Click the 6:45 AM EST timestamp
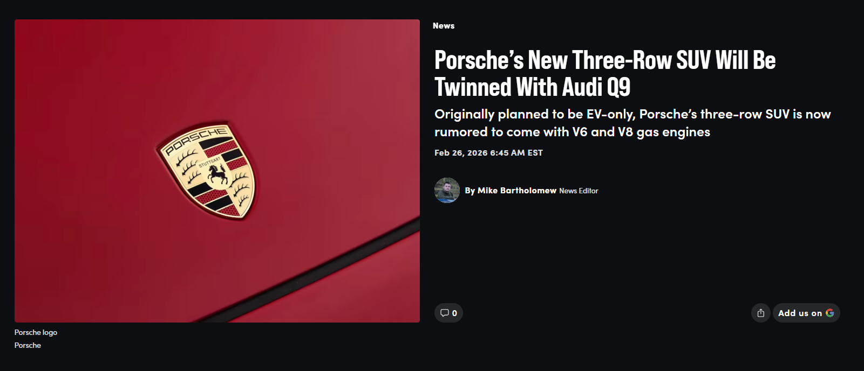This screenshot has width=864, height=371. (516, 153)
